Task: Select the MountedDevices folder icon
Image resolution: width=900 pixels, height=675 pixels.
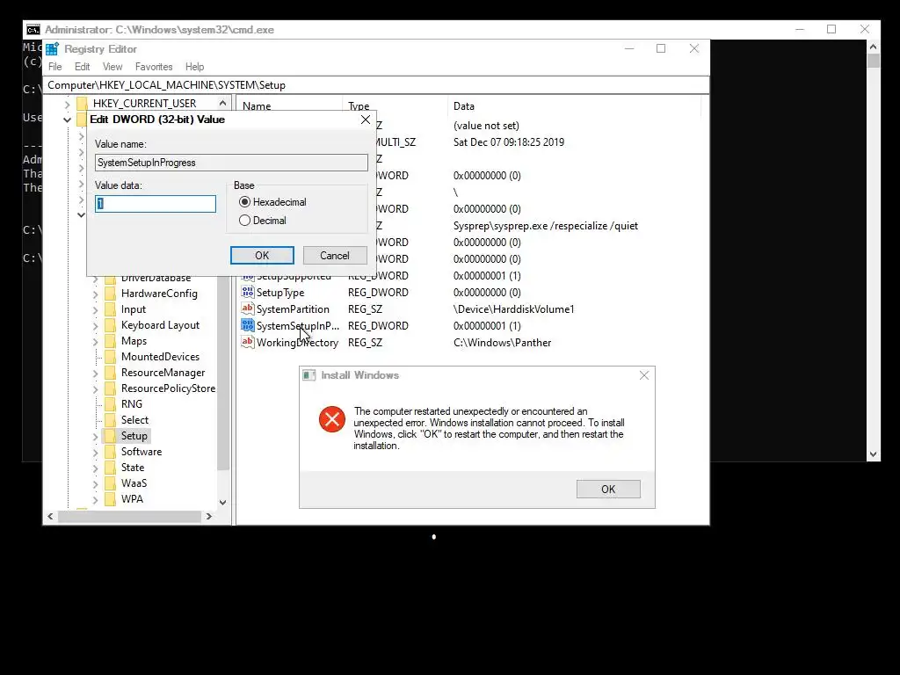Action: tap(110, 357)
